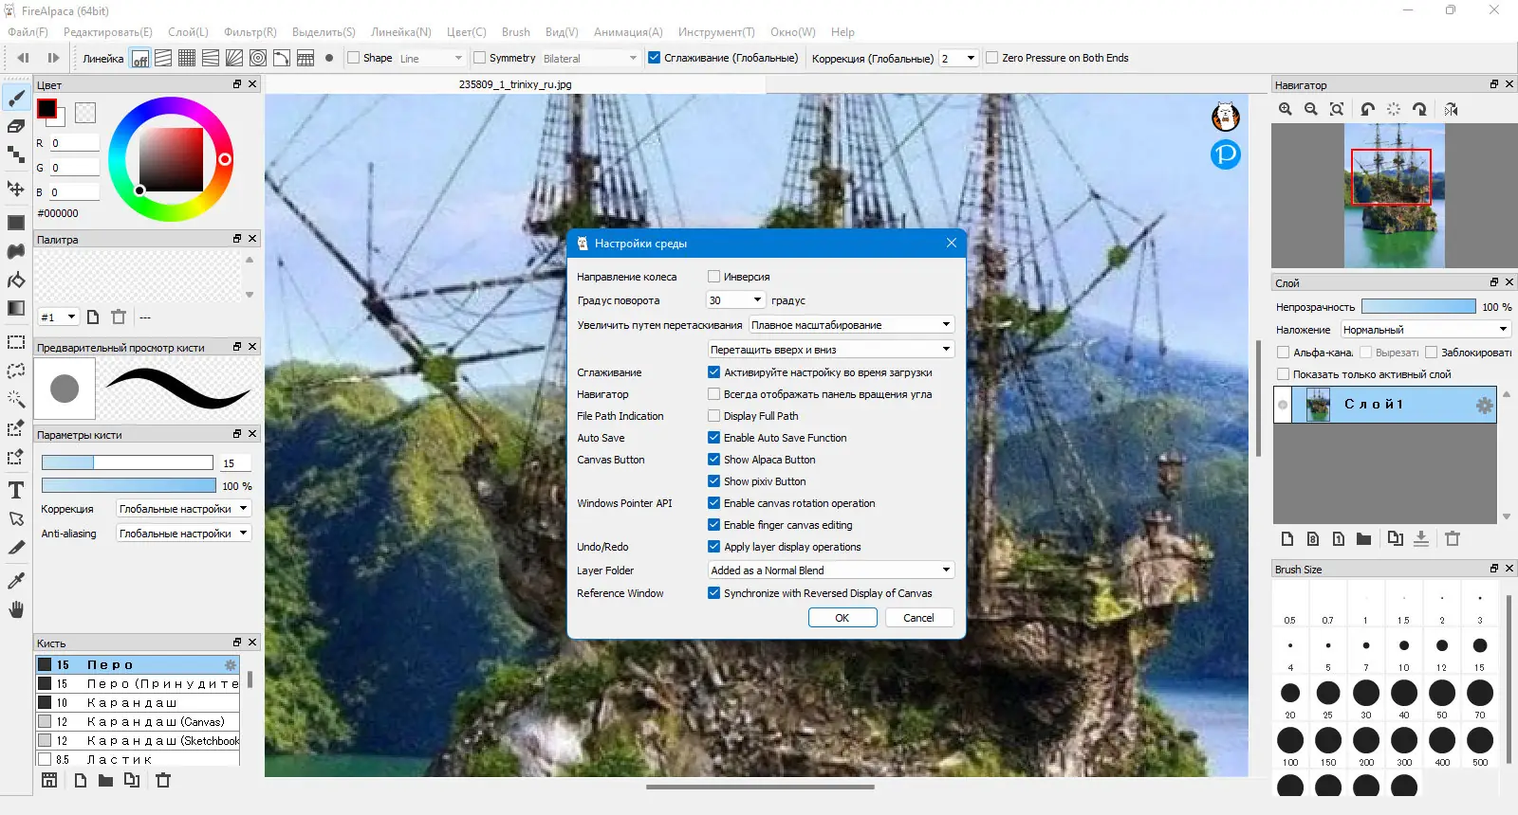Screen dimensions: 1518x815
Task: Select the Brush tool in left toolbar
Action: click(x=16, y=98)
